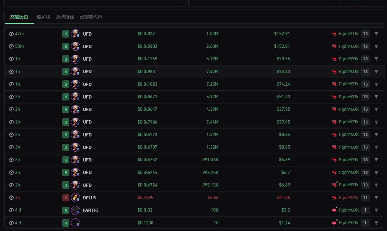
Task: Open the FqdhYDJk address in the $152.91 row
Action: tap(348, 34)
